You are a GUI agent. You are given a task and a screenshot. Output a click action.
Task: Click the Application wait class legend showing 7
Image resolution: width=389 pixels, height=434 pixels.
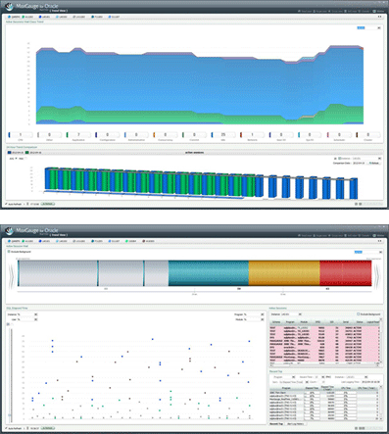click(x=78, y=135)
